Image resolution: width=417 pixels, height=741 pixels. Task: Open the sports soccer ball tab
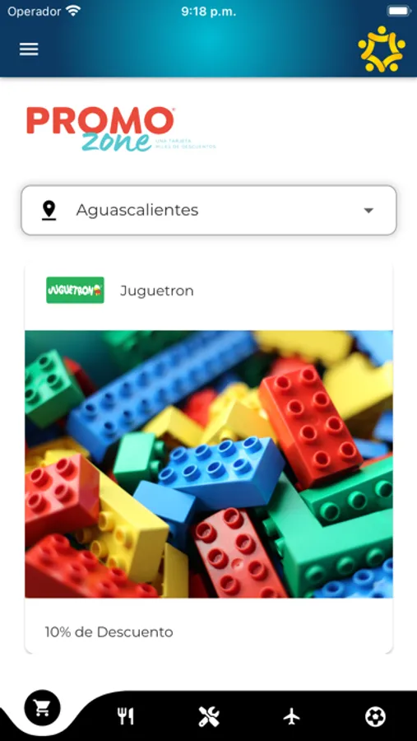tap(375, 716)
